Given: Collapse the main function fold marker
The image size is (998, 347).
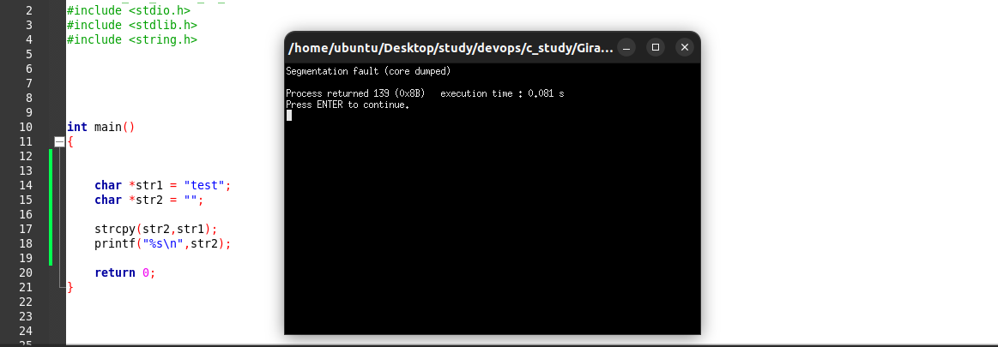Looking at the screenshot, I should coord(59,141).
